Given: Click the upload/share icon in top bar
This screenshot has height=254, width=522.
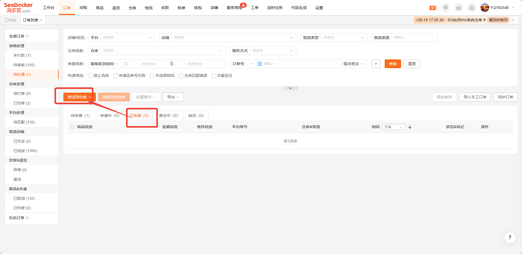Looking at the screenshot, I should pos(472,8).
